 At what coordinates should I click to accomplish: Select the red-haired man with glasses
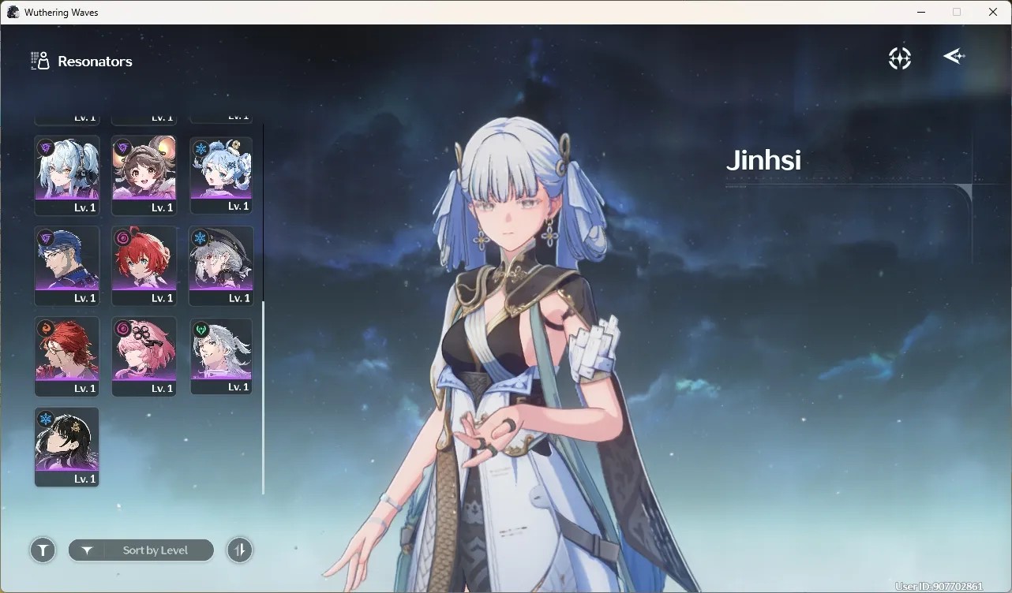[67, 356]
